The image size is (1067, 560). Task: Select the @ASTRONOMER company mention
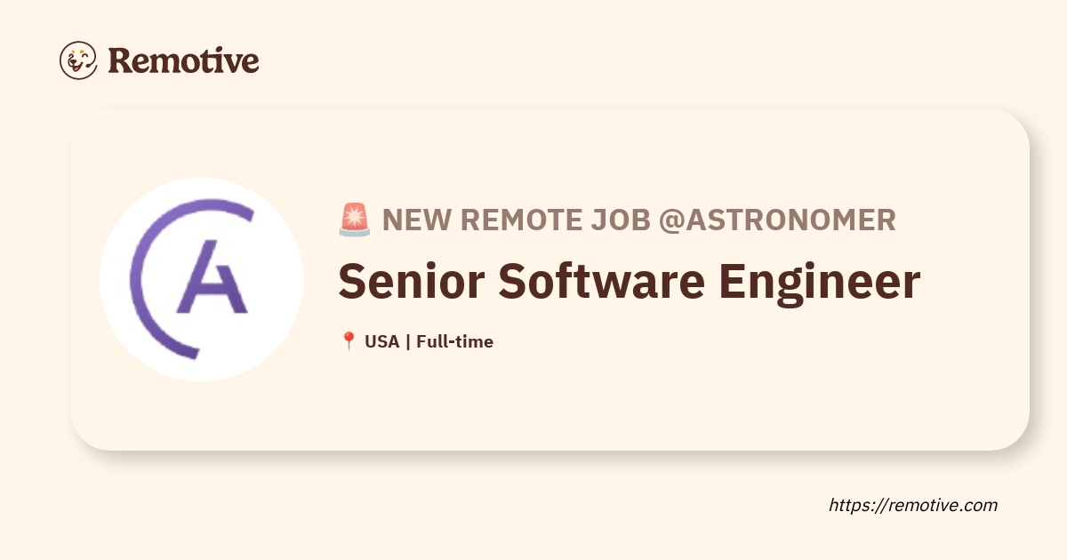[776, 220]
